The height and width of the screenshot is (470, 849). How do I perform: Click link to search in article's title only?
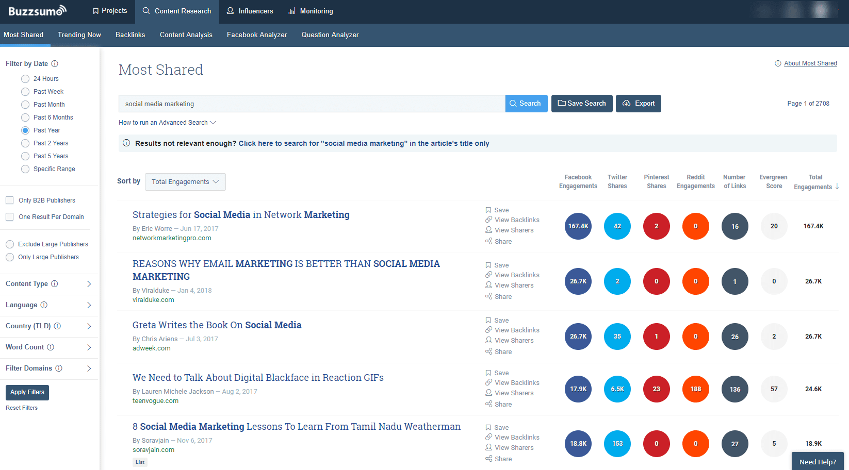364,144
